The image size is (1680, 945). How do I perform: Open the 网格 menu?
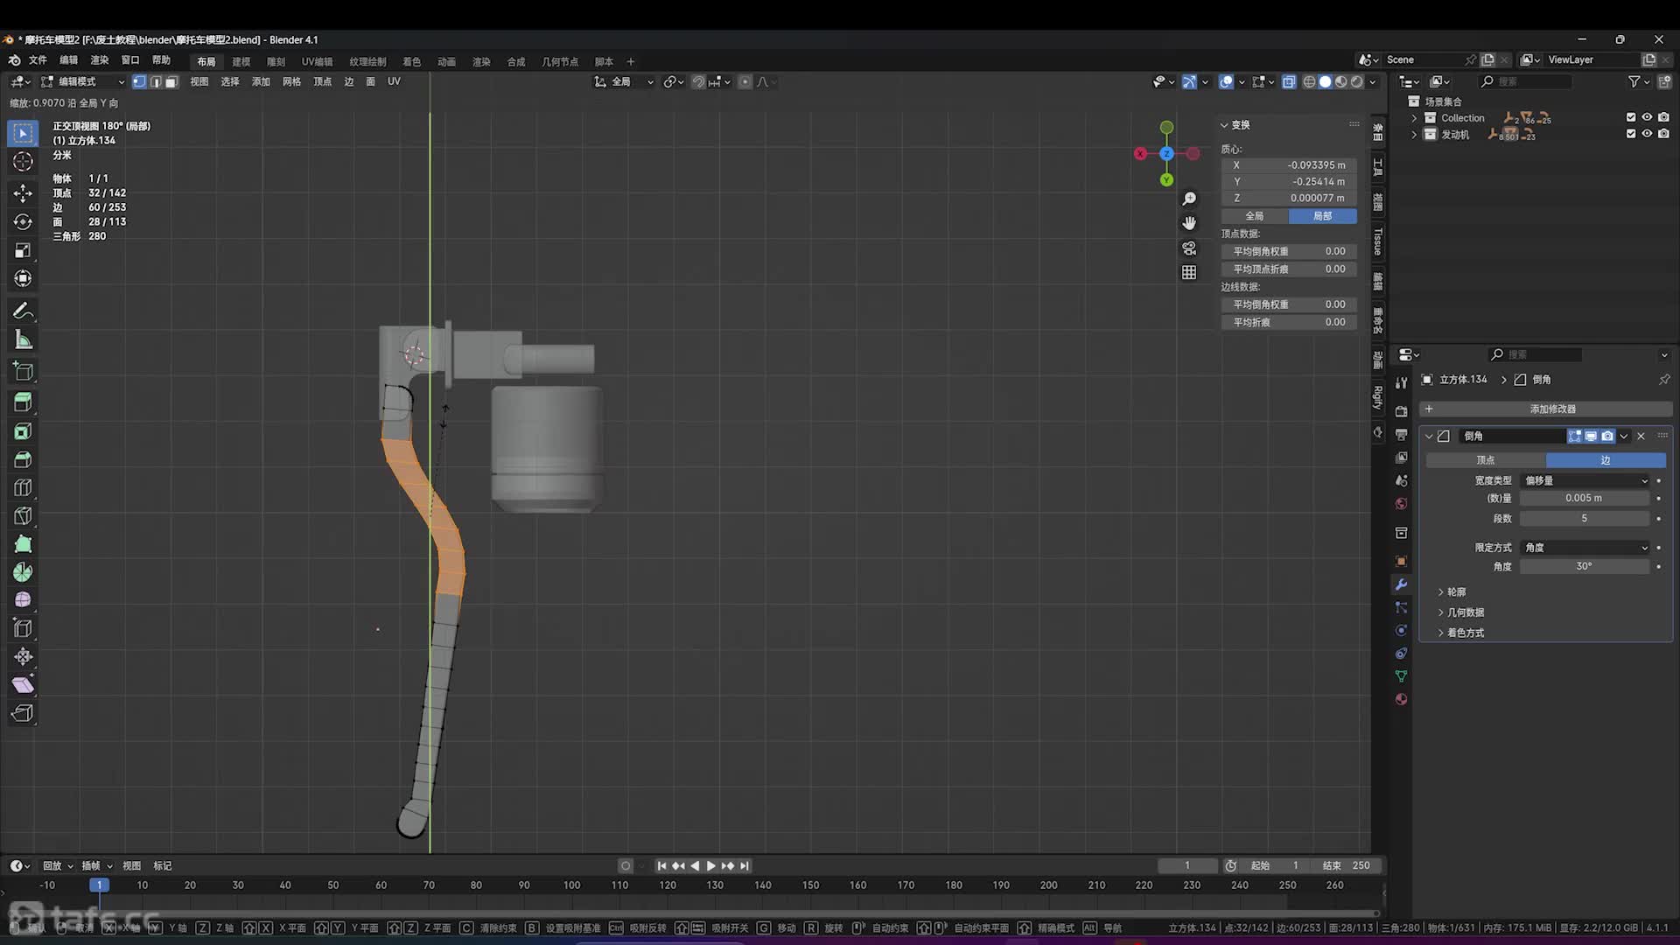click(291, 81)
